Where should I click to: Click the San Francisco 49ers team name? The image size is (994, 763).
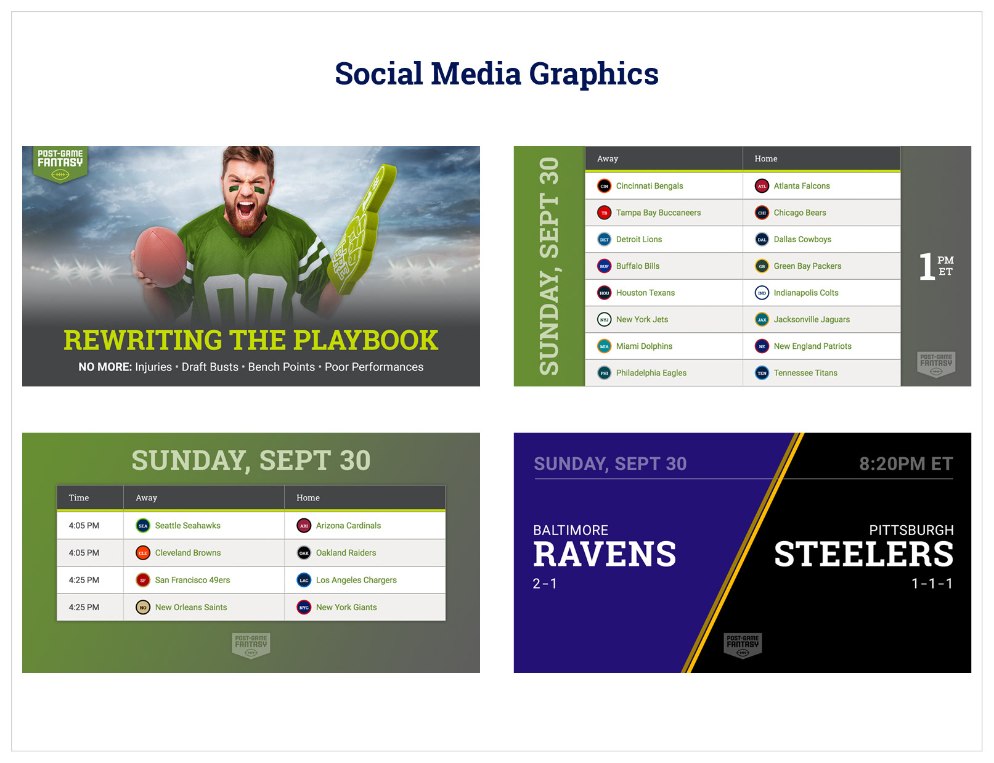pyautogui.click(x=192, y=580)
